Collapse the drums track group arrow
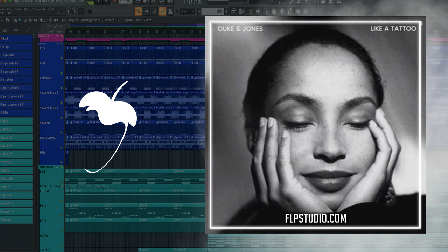 (57, 44)
